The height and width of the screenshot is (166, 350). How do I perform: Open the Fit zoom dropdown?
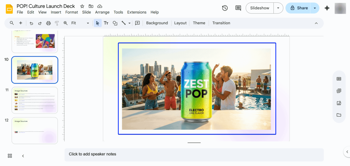(x=80, y=23)
